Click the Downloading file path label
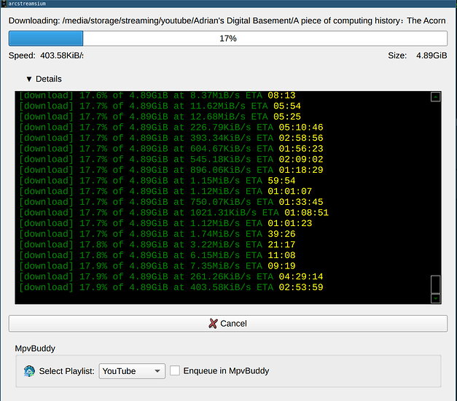The image size is (457, 401). (x=227, y=20)
